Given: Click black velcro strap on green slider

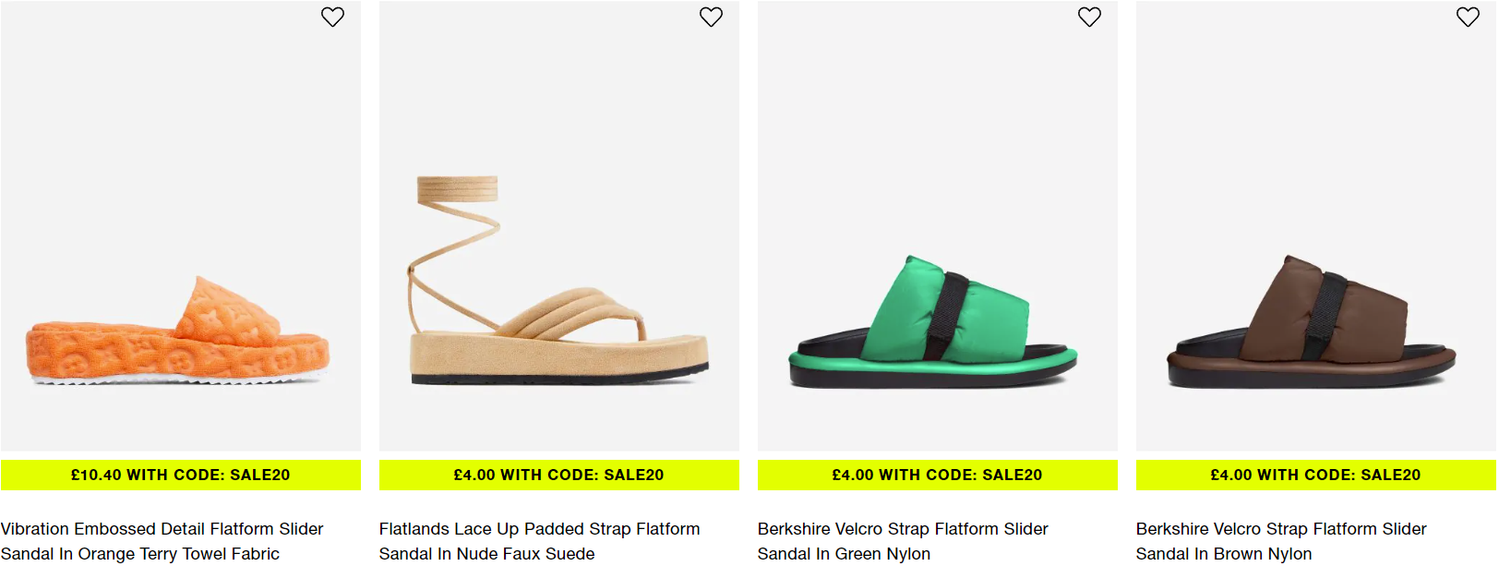Looking at the screenshot, I should (946, 316).
